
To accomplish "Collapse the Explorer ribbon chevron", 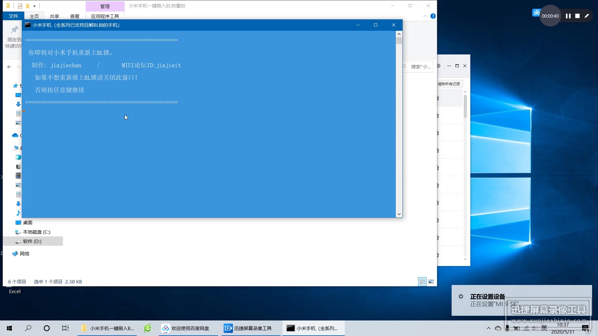I will click(425, 16).
